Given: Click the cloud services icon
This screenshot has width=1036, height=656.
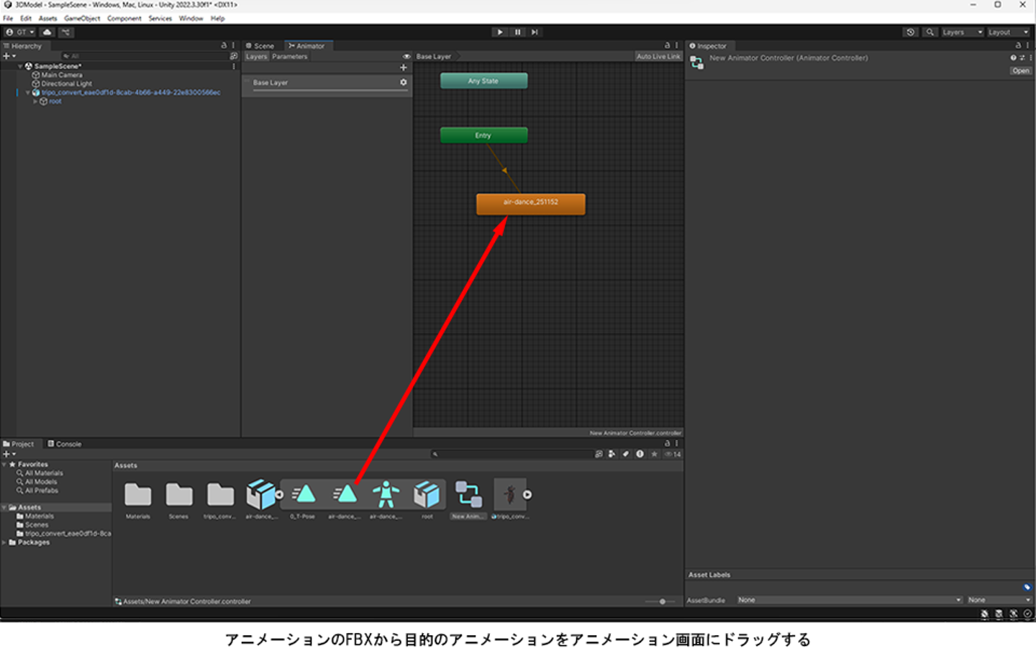Looking at the screenshot, I should click(x=47, y=32).
